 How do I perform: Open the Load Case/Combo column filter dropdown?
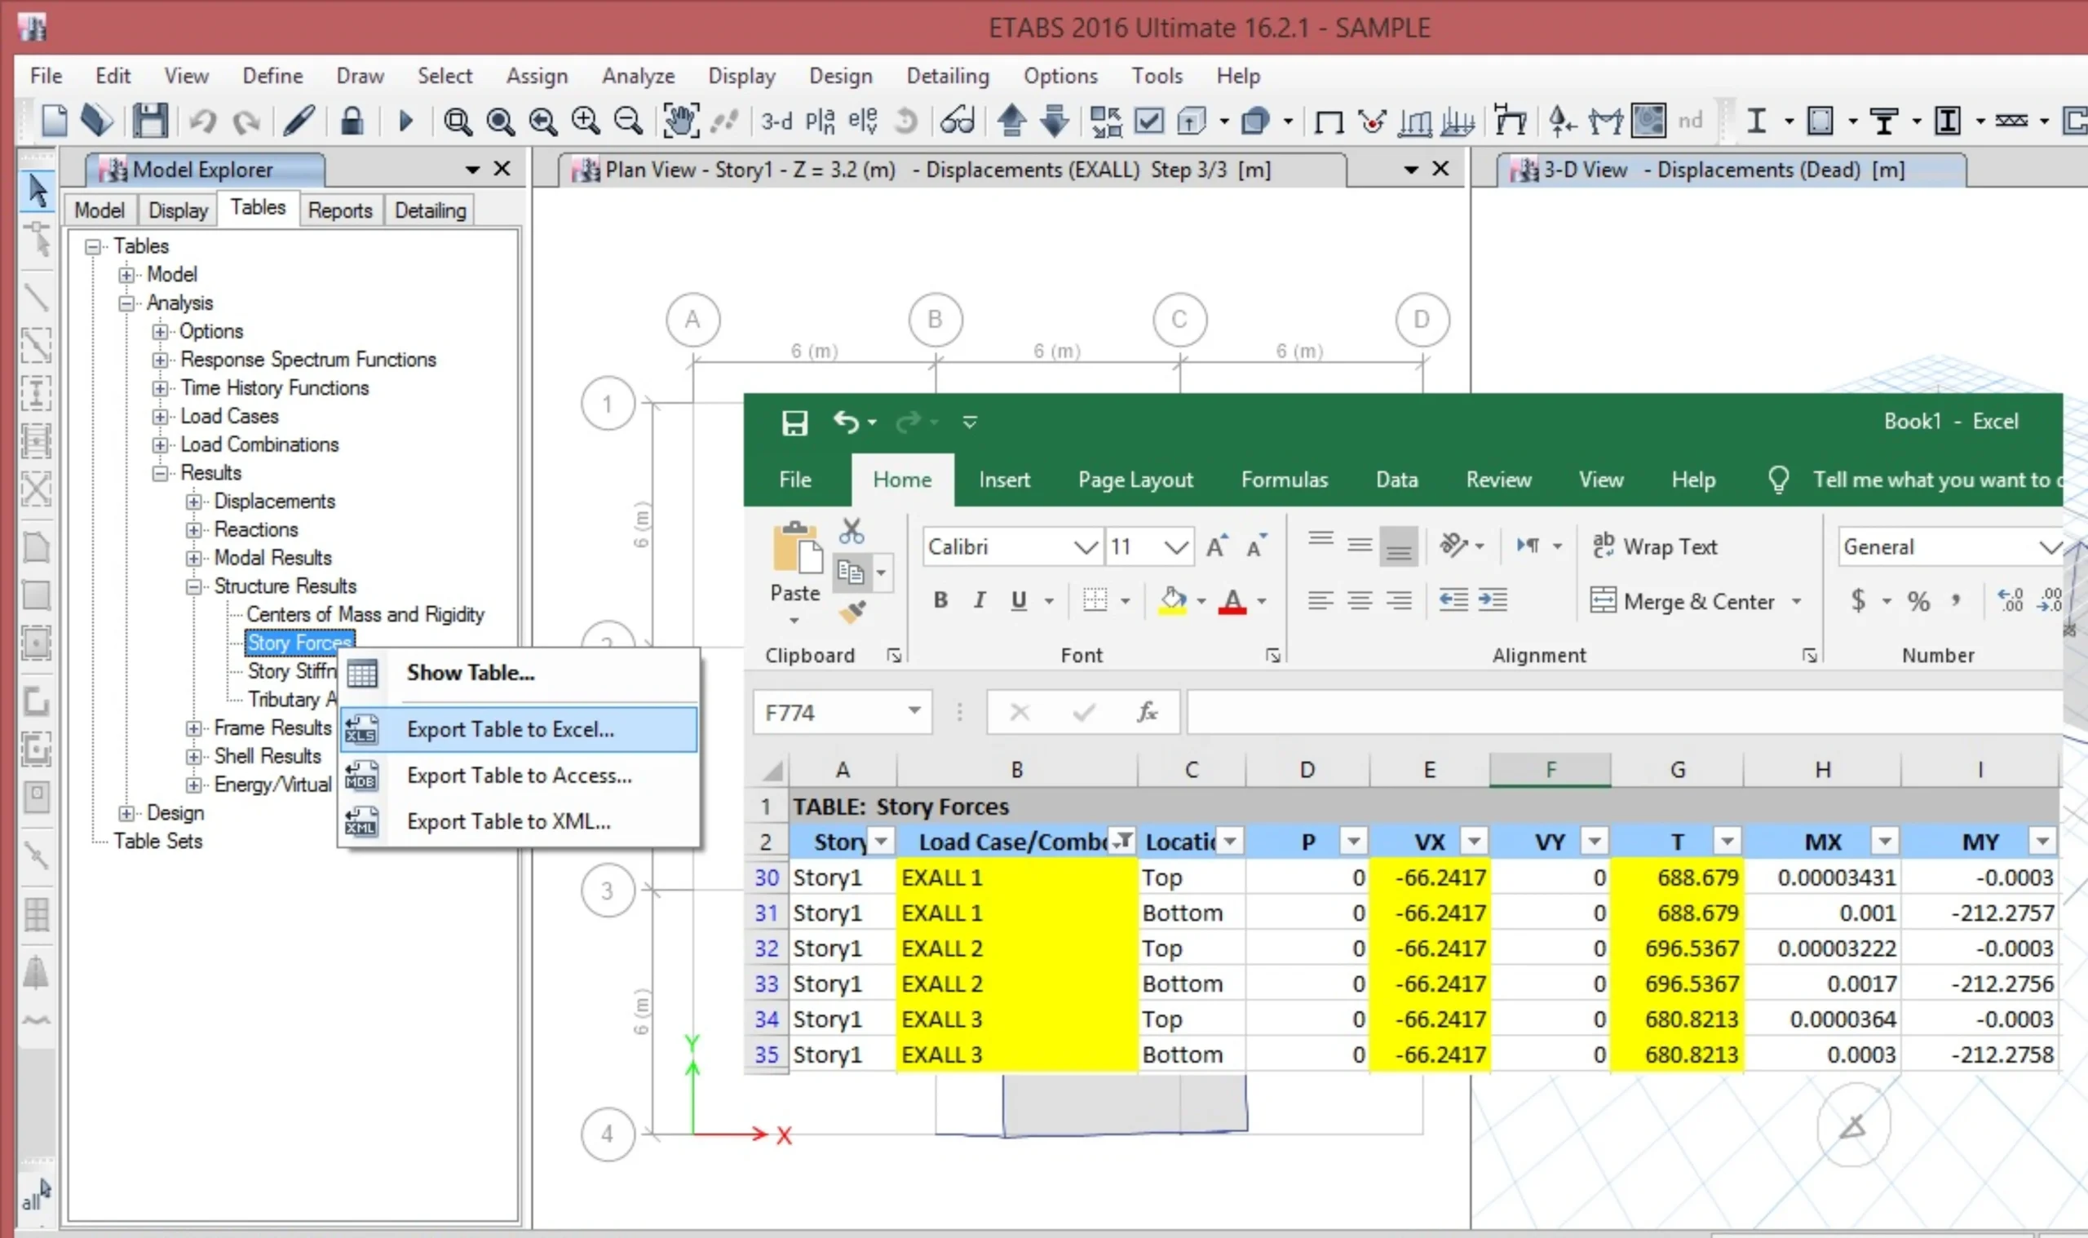(1124, 841)
